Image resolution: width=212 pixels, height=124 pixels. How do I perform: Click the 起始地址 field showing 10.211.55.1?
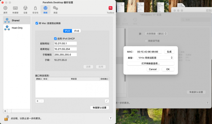tap(65, 43)
